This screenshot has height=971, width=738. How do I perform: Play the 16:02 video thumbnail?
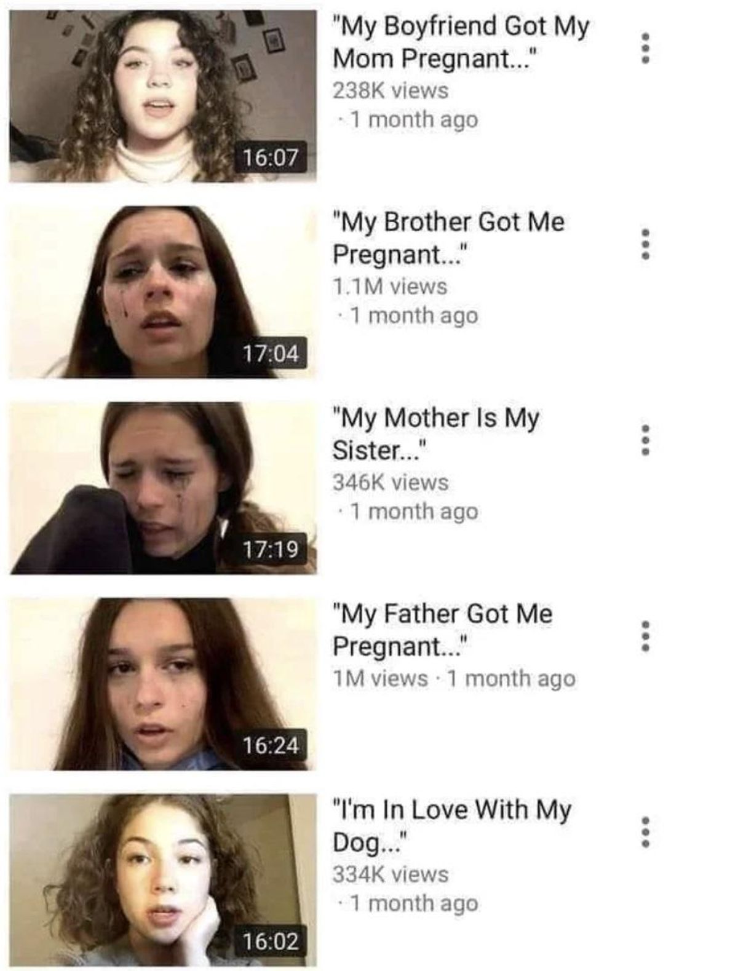coord(163,880)
